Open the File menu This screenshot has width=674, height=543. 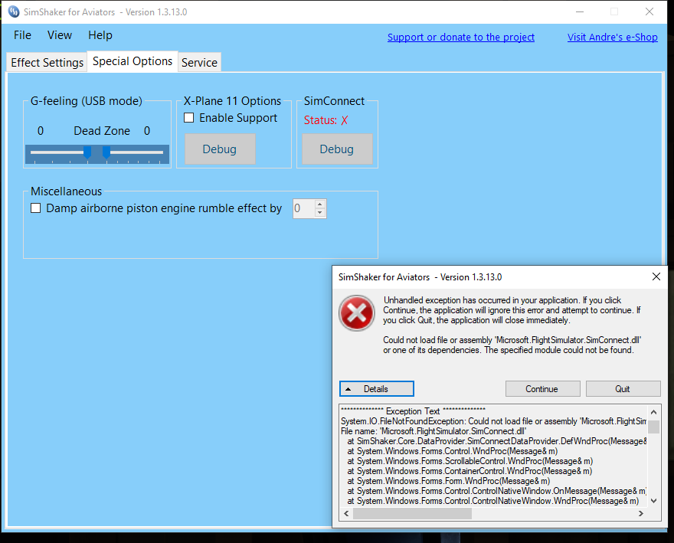pyautogui.click(x=21, y=35)
